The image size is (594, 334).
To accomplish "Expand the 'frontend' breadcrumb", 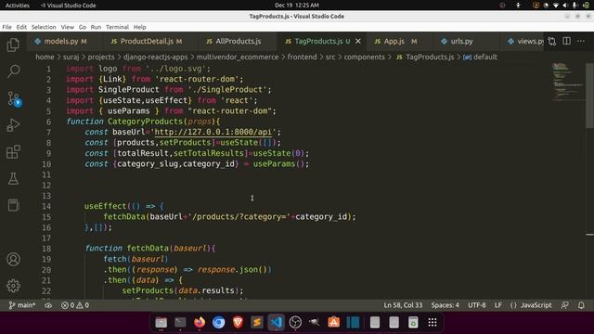I will pyautogui.click(x=302, y=57).
